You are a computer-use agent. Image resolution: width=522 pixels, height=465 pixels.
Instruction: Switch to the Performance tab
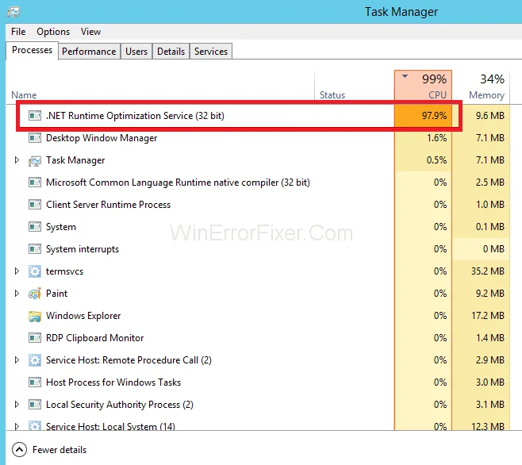[x=89, y=52]
